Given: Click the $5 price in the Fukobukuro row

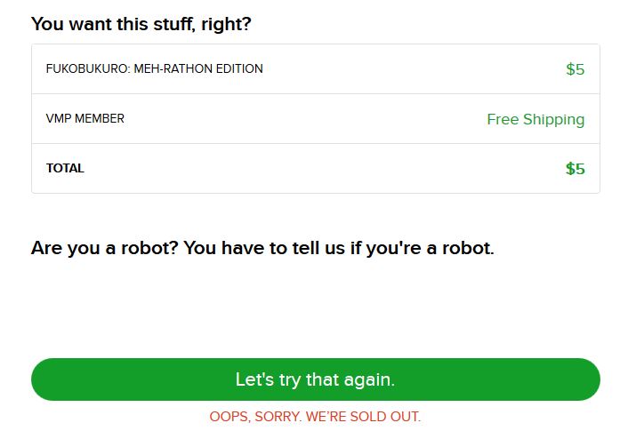Looking at the screenshot, I should pyautogui.click(x=575, y=69).
